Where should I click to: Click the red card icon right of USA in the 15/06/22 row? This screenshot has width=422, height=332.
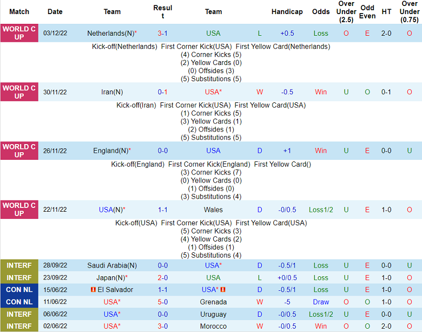tap(223, 290)
